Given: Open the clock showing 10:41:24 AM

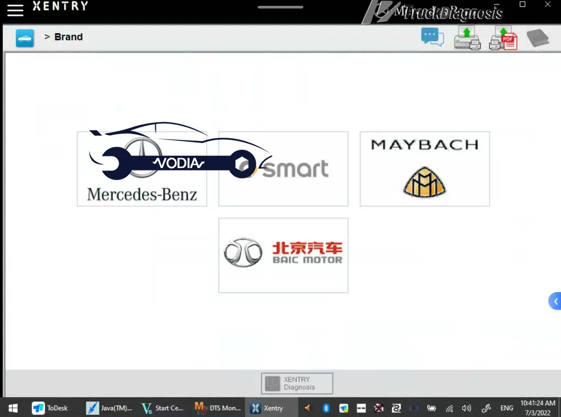Looking at the screenshot, I should [x=538, y=408].
